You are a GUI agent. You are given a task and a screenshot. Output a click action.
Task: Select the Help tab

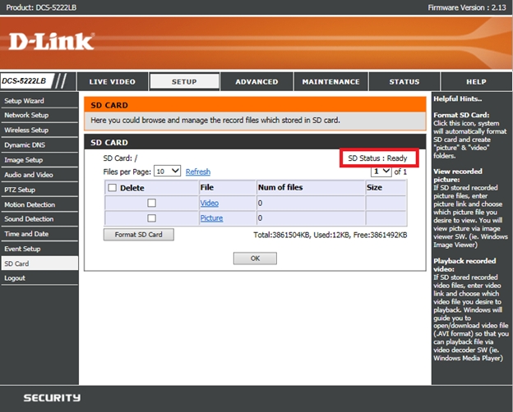[x=476, y=82]
